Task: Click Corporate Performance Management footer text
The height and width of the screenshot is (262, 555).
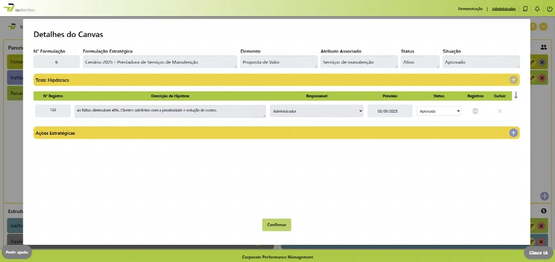Action: [x=277, y=257]
